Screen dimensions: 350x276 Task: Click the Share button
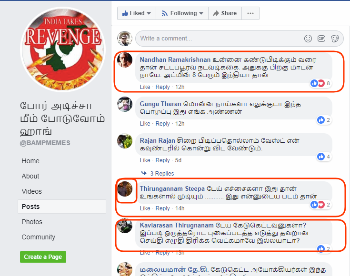[225, 13]
